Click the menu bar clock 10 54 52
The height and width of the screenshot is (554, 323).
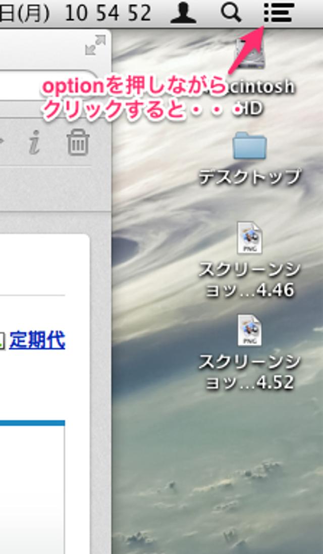(108, 14)
